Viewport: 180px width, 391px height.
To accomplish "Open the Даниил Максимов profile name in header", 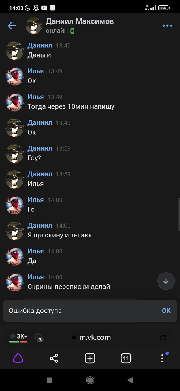I will (x=80, y=21).
